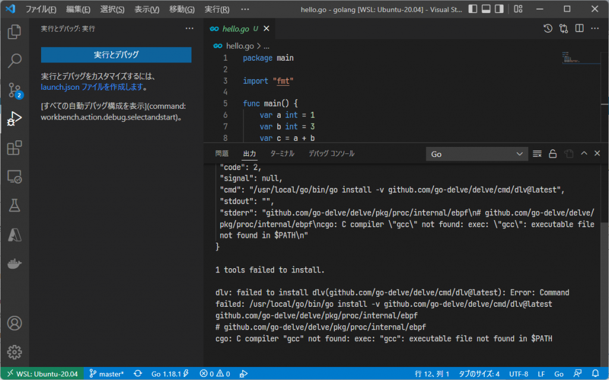This screenshot has width=609, height=380.
Task: Open the Accounts icon in activity bar
Action: coord(14,324)
